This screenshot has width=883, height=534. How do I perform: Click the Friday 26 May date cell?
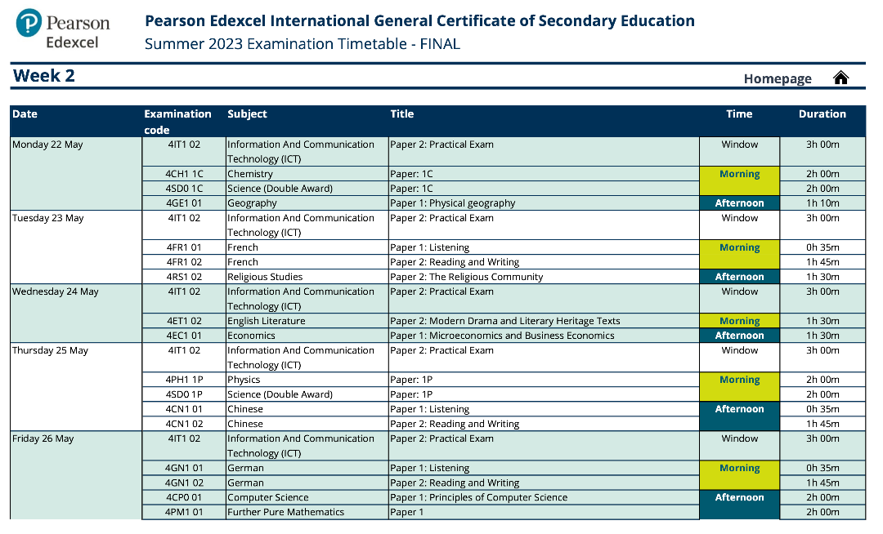pos(76,475)
